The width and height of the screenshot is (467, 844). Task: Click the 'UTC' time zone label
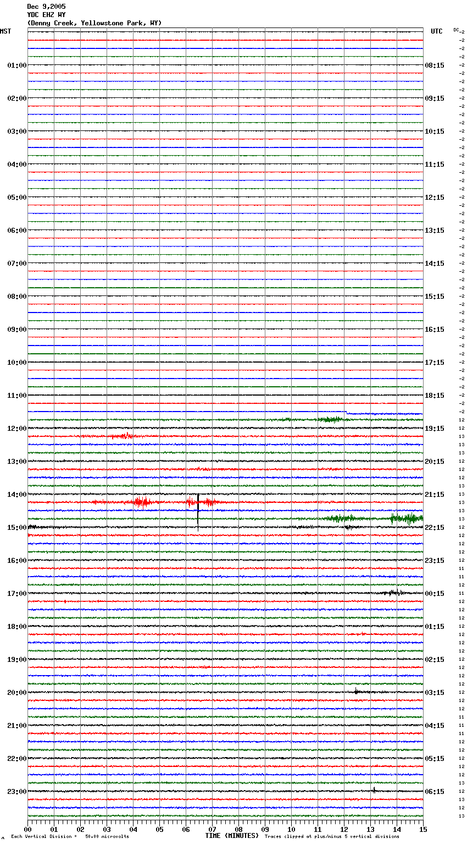point(437,31)
